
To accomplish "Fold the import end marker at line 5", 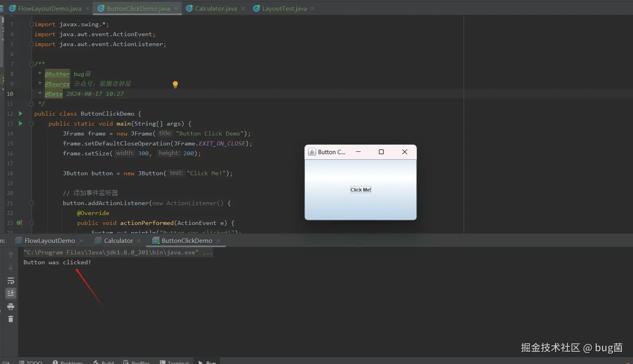I will (31, 44).
